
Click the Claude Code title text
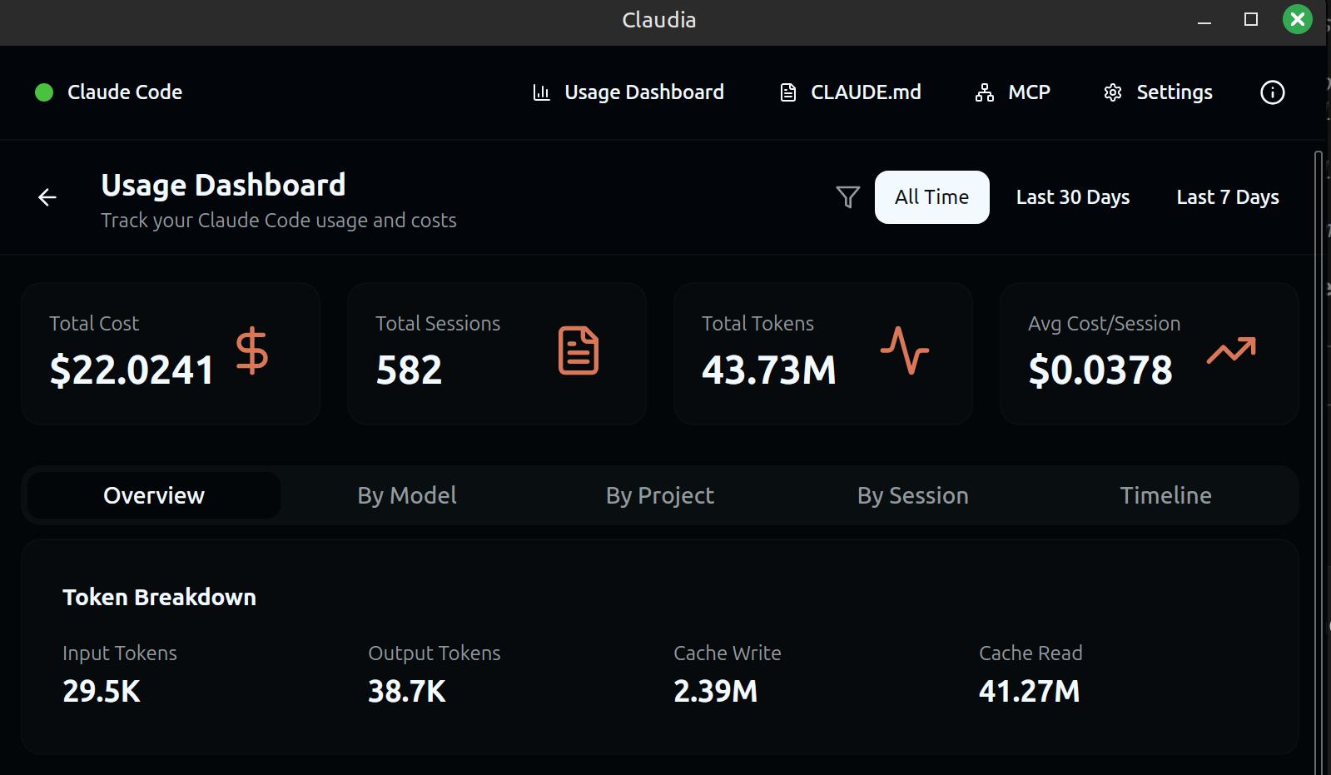(x=125, y=92)
